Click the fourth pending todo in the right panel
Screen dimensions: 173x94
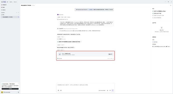[x=157, y=18]
